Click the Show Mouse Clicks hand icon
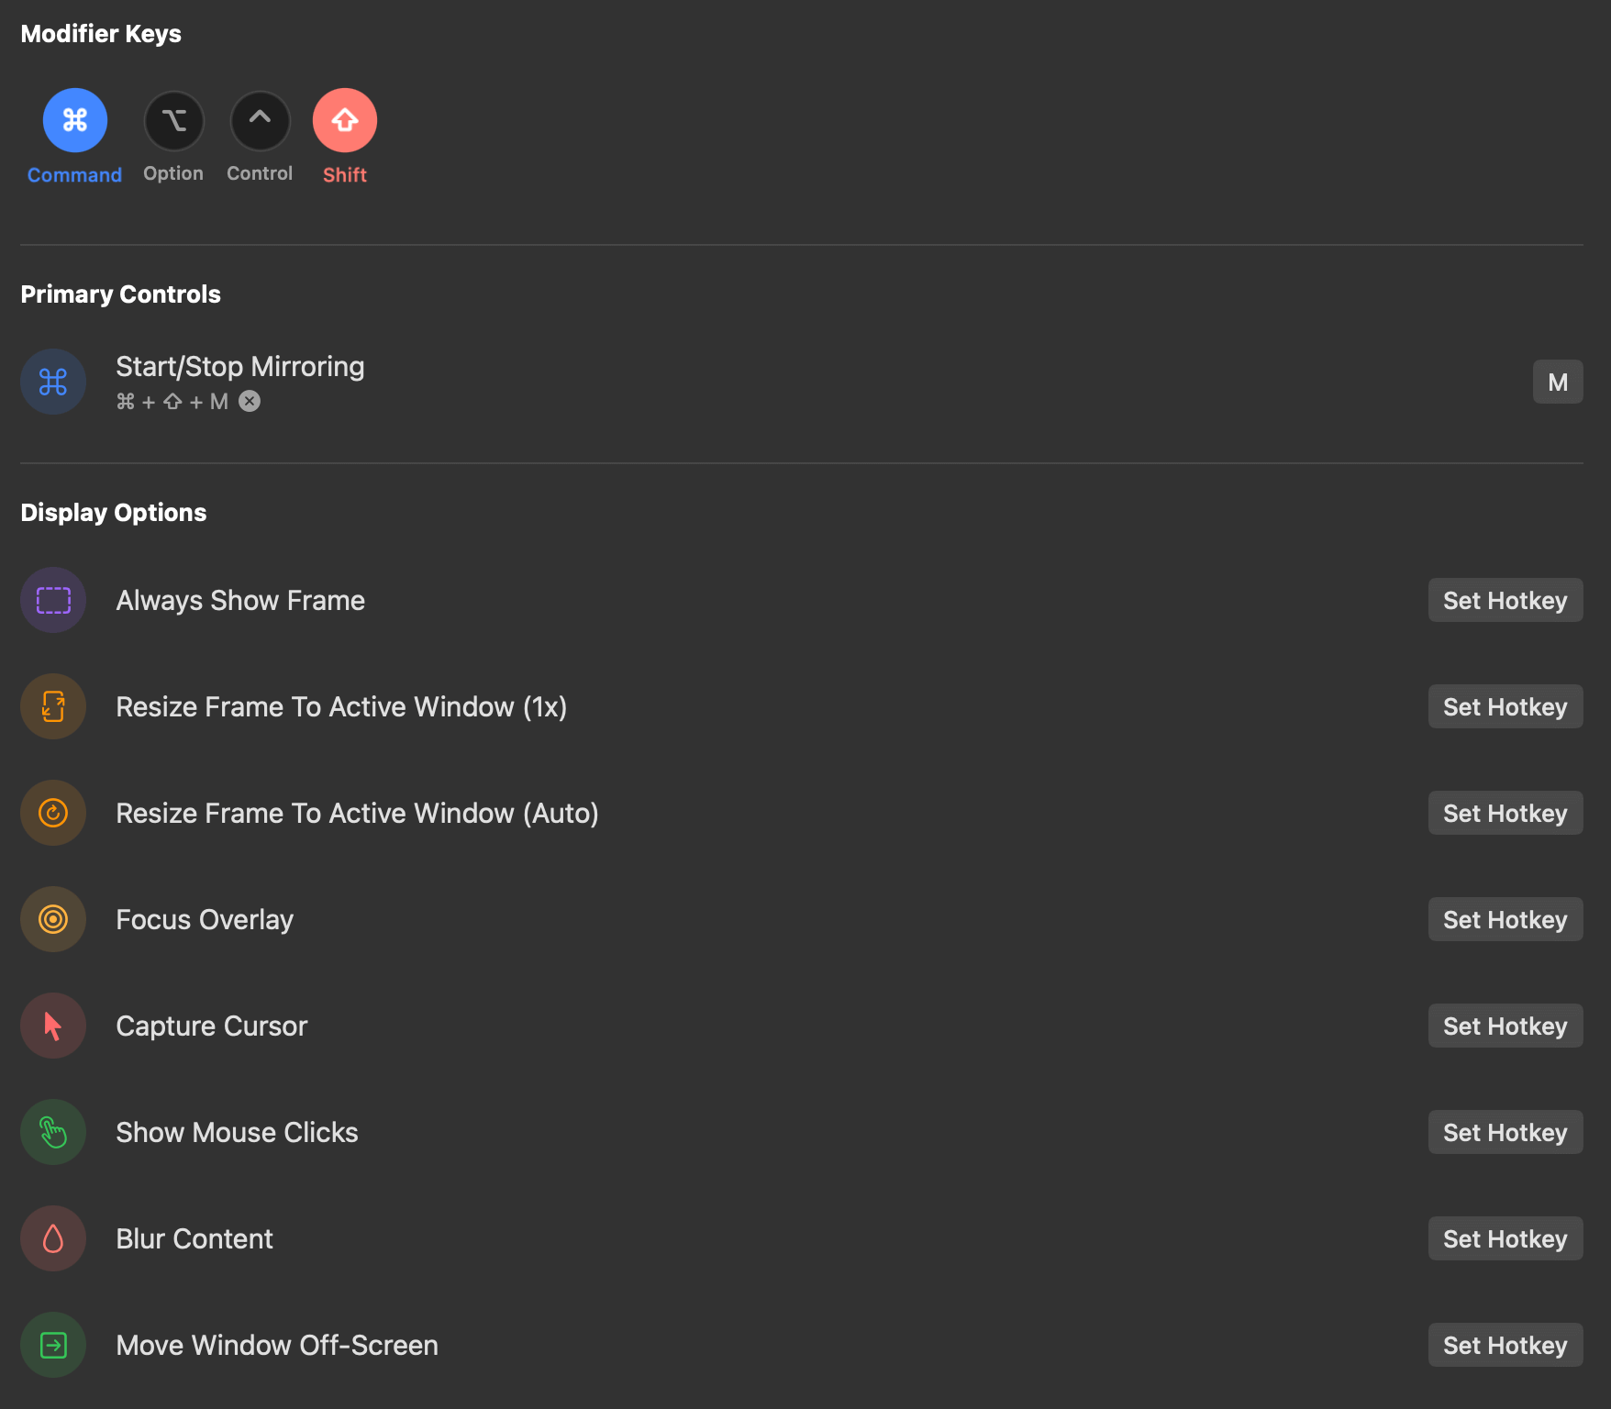 (53, 1132)
